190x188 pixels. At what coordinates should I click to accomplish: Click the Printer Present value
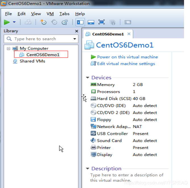click(141, 148)
